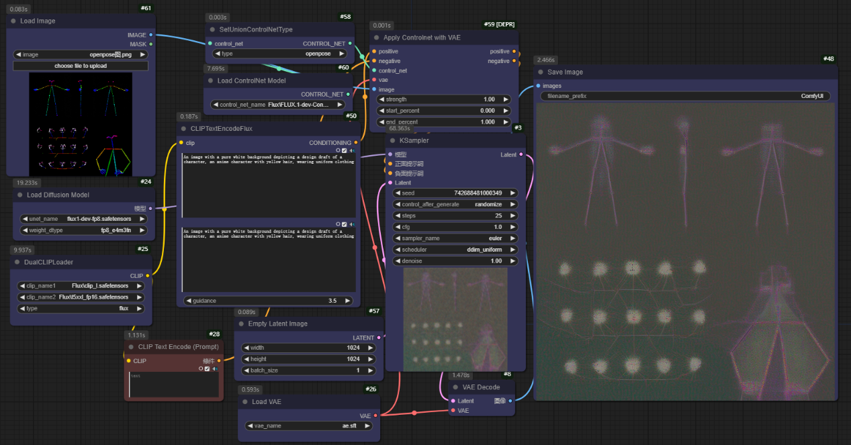The height and width of the screenshot is (445, 851).
Task: Collapse the KSampler node via title dot
Action: coord(393,141)
